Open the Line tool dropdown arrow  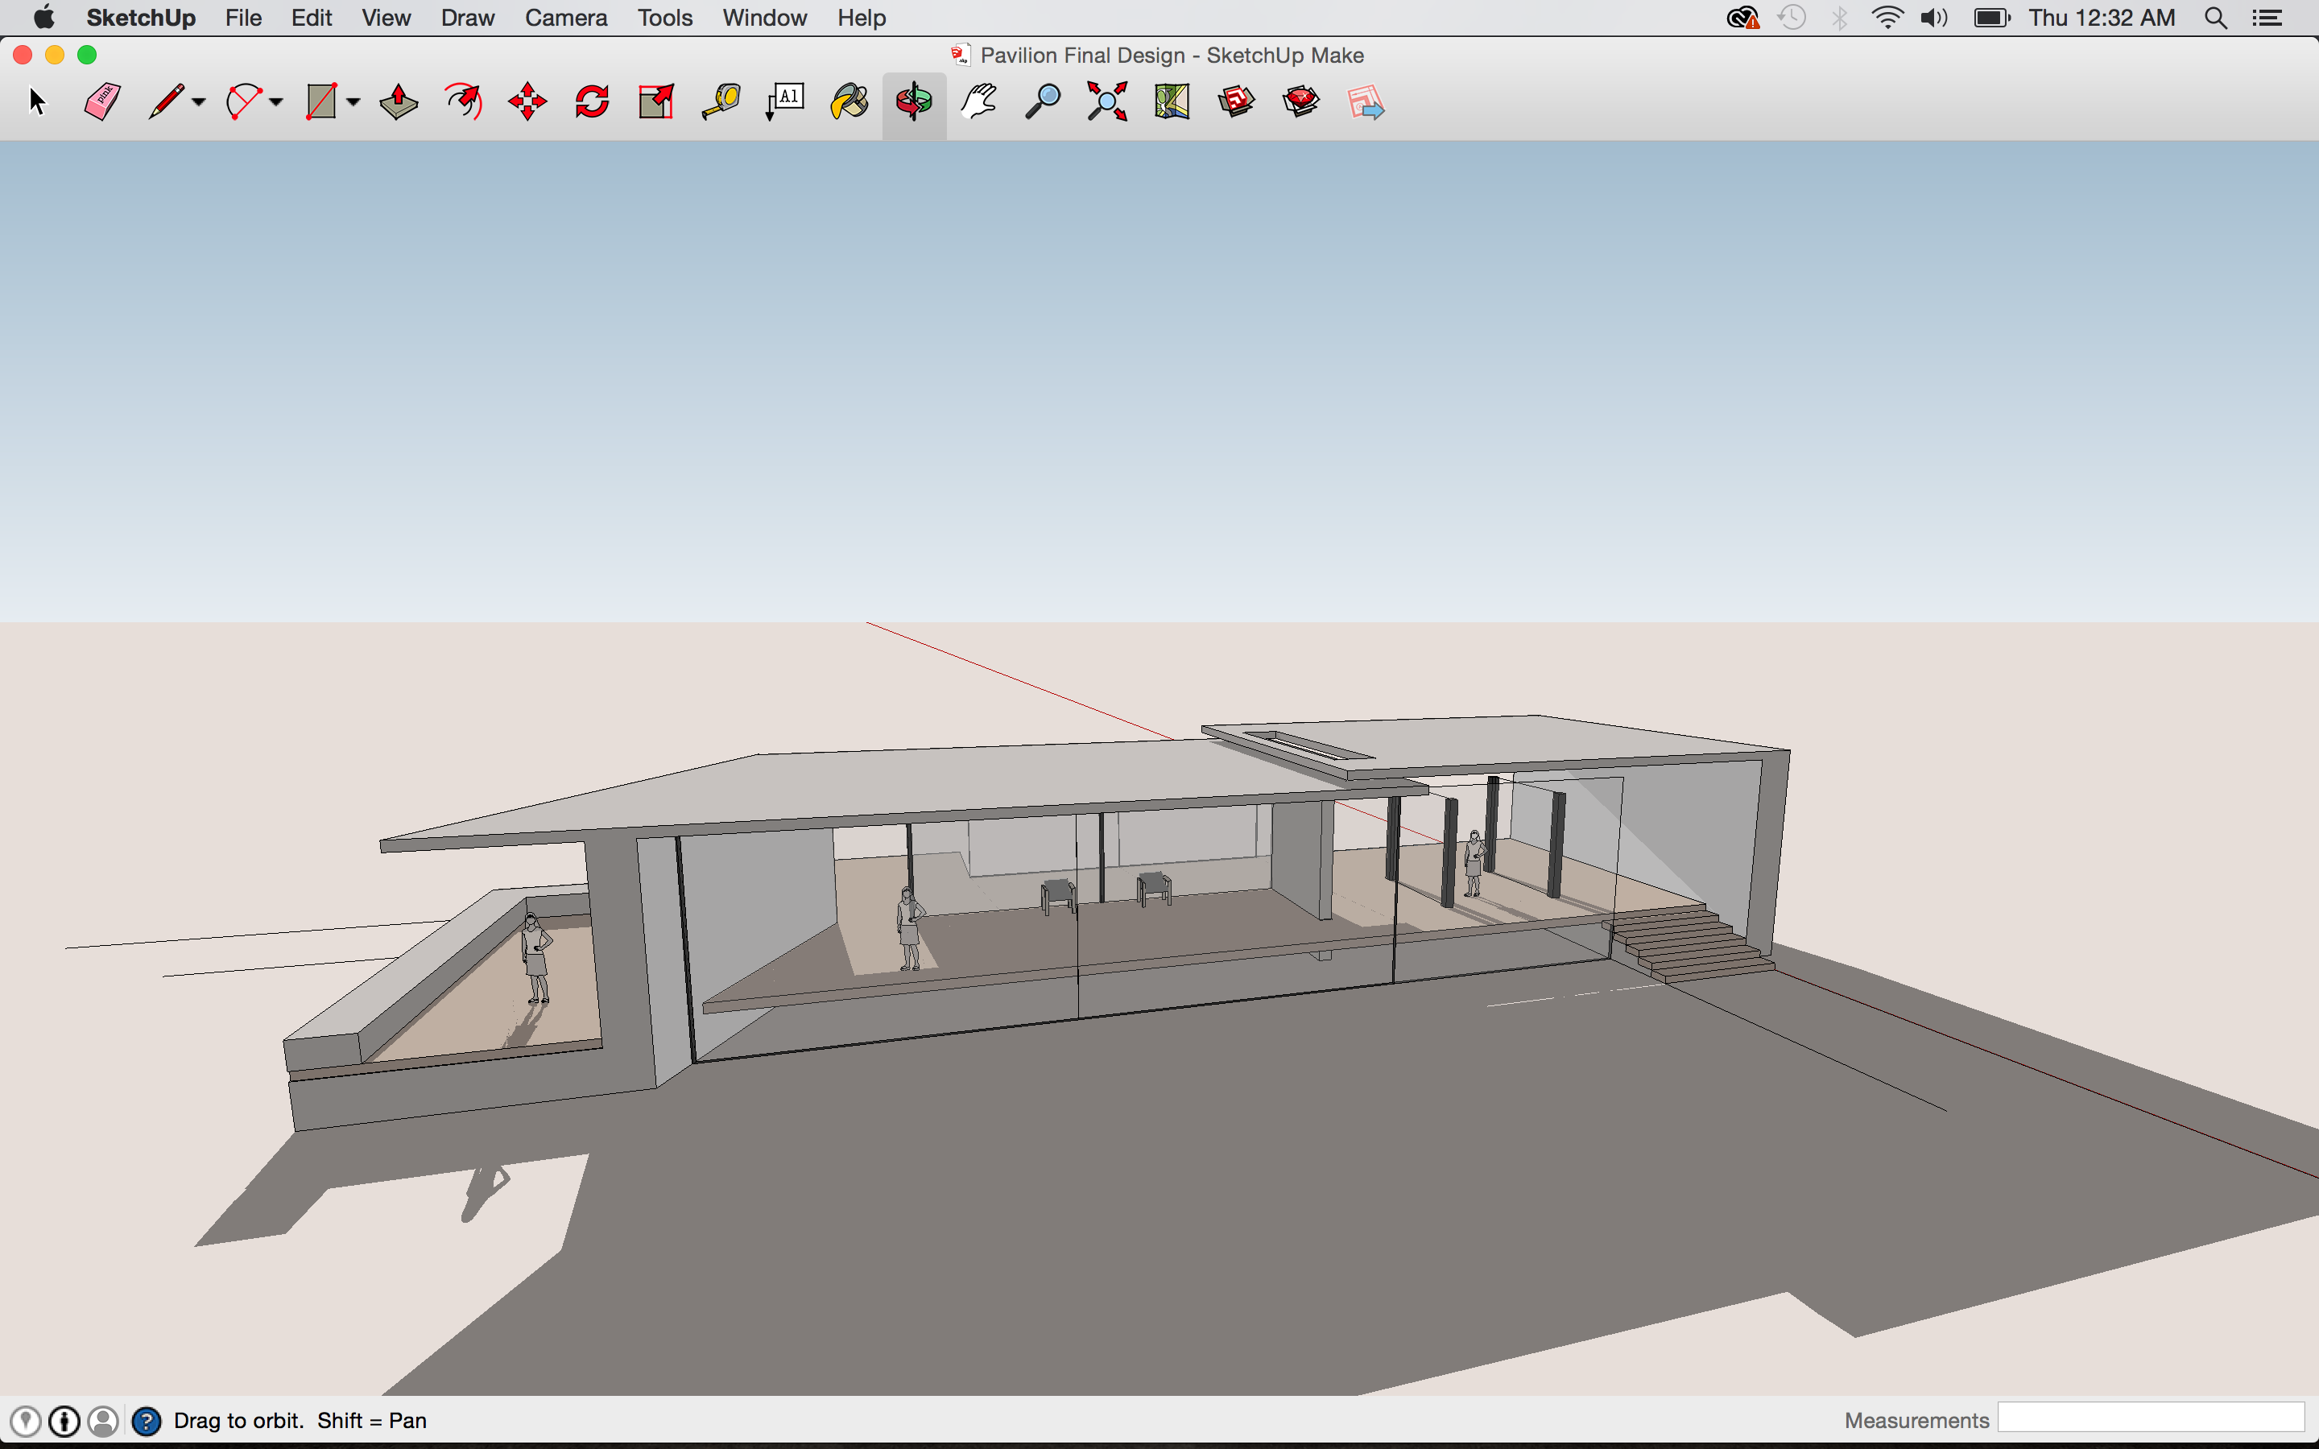200,101
